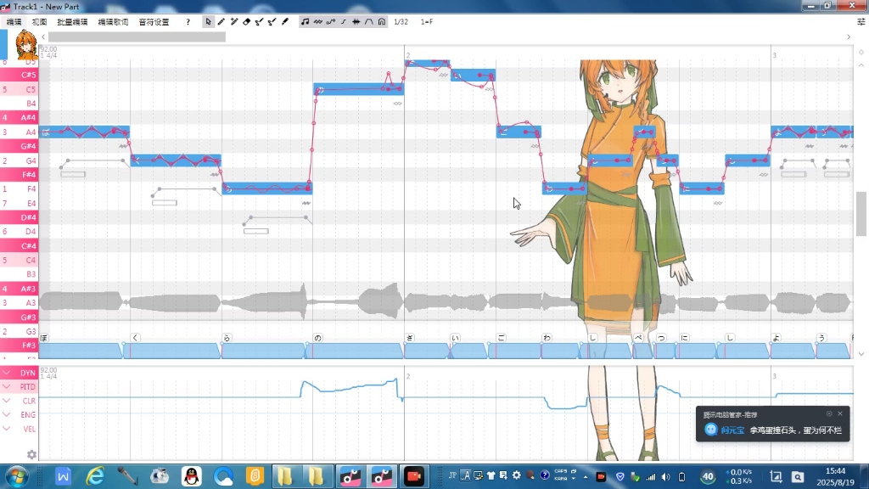Select the eraser tool

pyautogui.click(x=247, y=21)
